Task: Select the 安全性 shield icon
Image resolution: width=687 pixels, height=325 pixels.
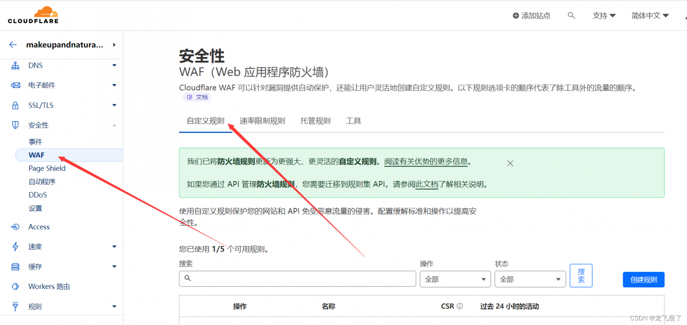Action: point(16,125)
